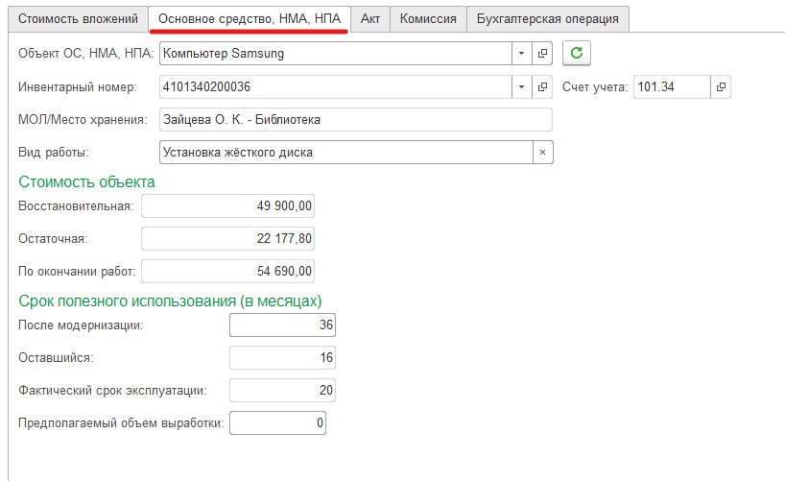This screenshot has width=785, height=481.
Task: Click the Вид работы text field
Action: (x=345, y=153)
